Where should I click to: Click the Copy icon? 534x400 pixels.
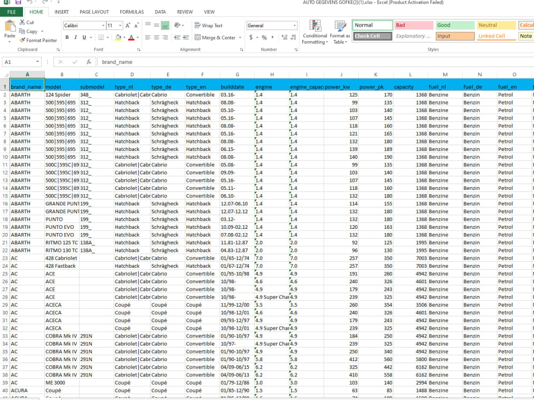pos(22,31)
